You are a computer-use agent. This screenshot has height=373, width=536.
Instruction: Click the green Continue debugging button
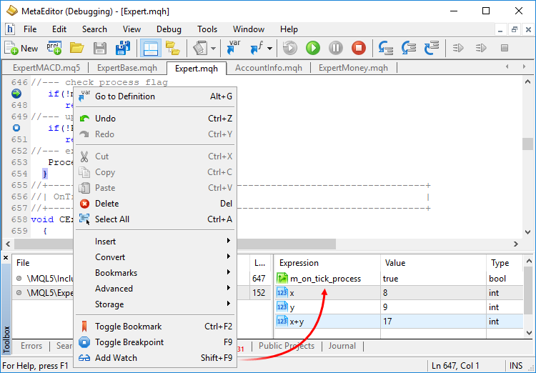(x=313, y=48)
